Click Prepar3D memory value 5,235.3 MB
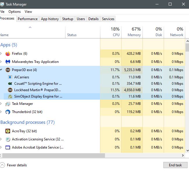Viewport: 189px width, 171px height. 132,70
